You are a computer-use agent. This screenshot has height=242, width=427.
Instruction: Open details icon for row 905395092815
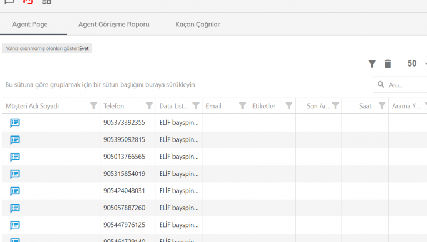(x=15, y=140)
